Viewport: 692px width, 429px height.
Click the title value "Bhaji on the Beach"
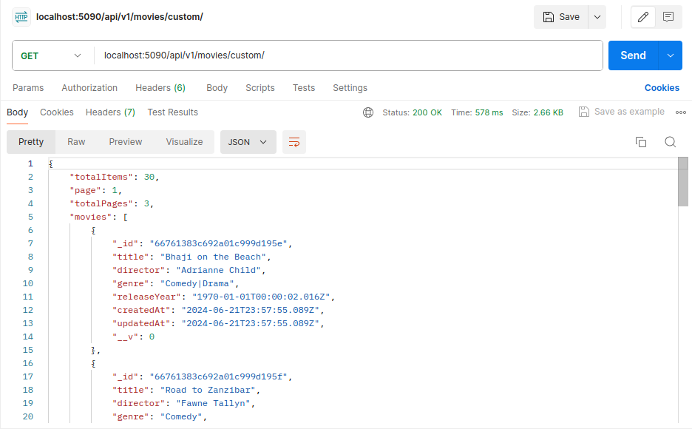pos(213,257)
